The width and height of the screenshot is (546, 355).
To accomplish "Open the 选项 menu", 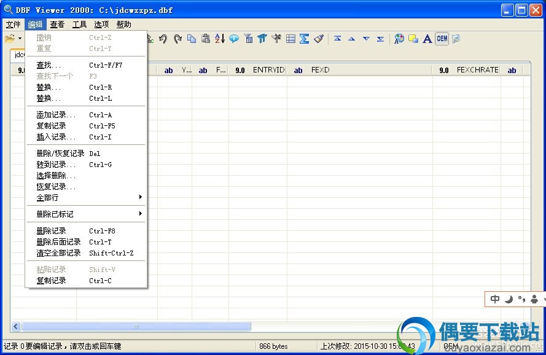I will pos(101,25).
